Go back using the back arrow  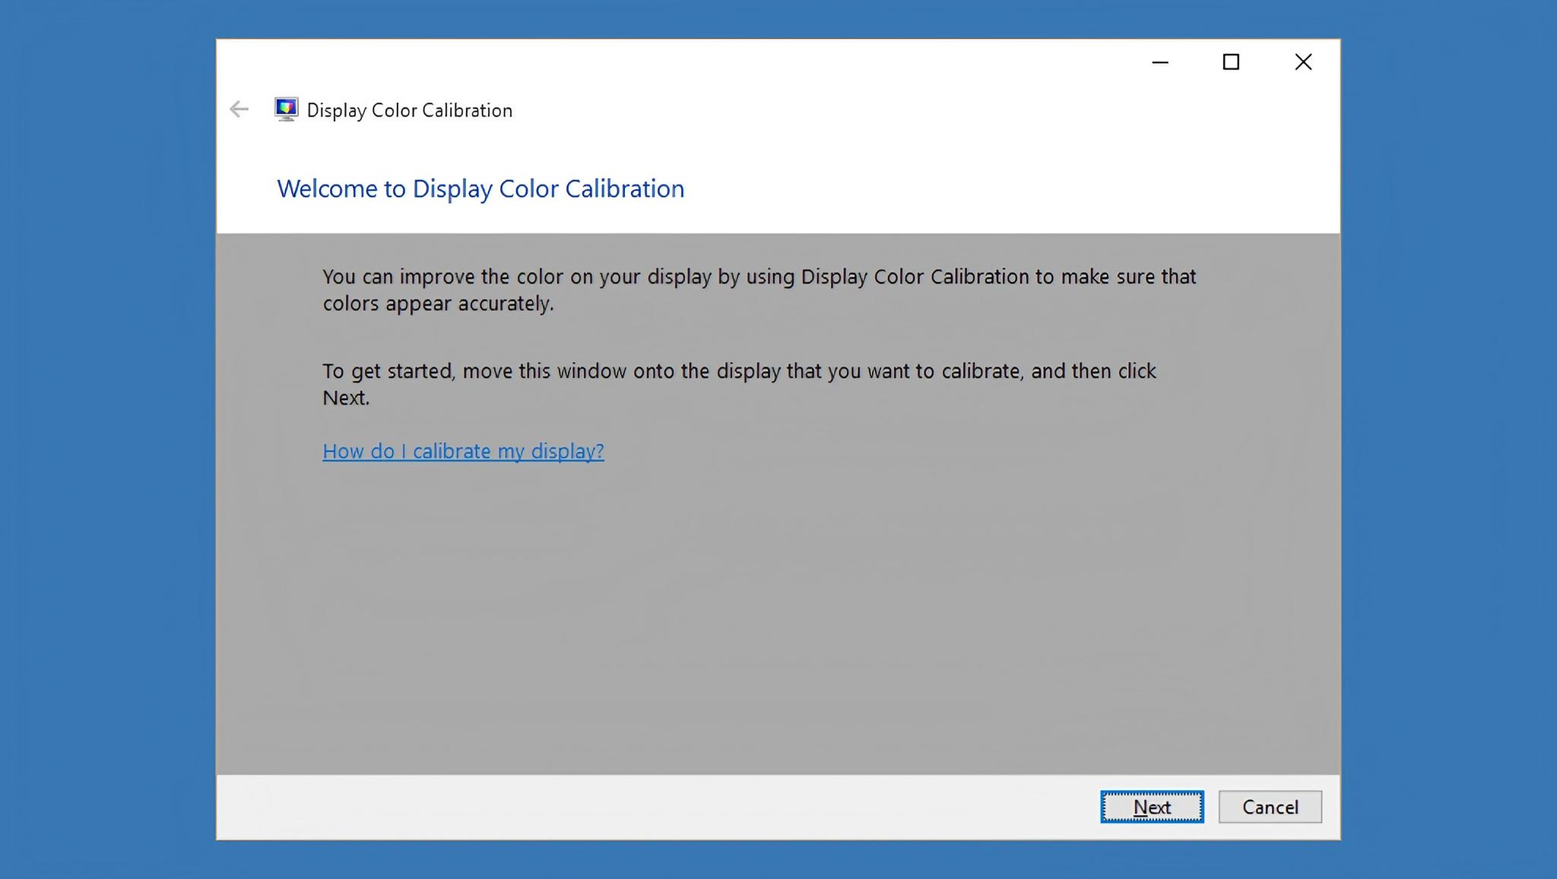click(239, 109)
